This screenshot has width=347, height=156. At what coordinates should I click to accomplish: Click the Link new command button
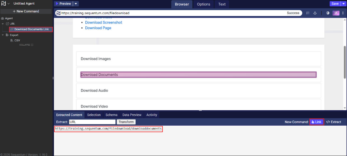316,122
